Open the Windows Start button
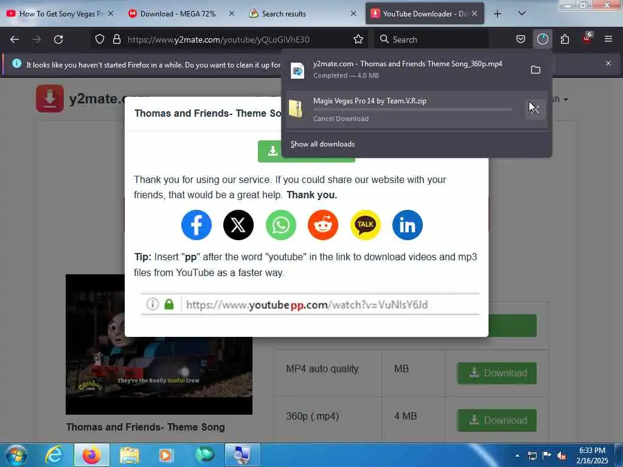The image size is (623, 467). (x=16, y=455)
